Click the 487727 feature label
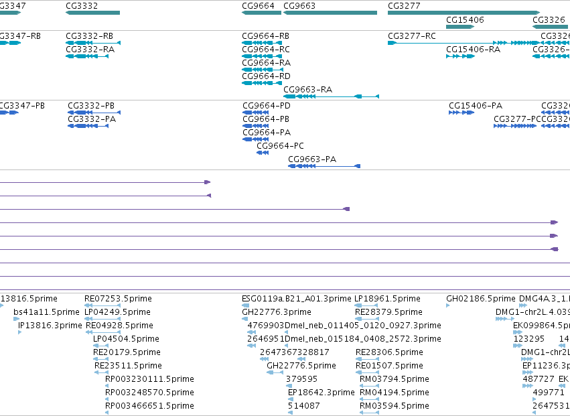The width and height of the screenshot is (570, 416). 539,379
